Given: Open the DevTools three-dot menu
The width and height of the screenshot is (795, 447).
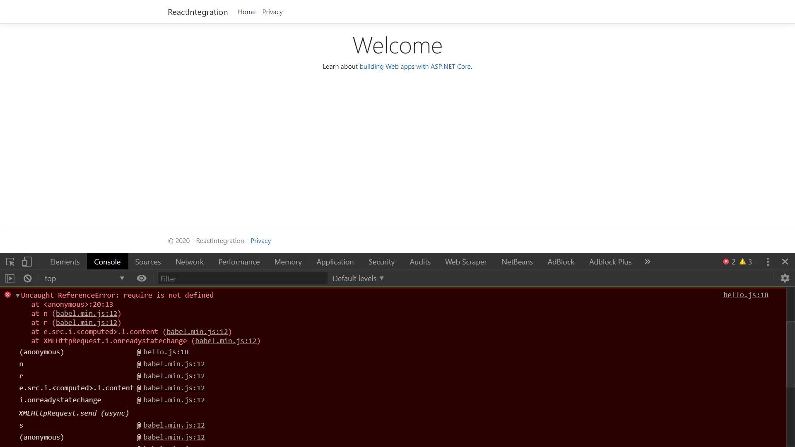Looking at the screenshot, I should (768, 262).
